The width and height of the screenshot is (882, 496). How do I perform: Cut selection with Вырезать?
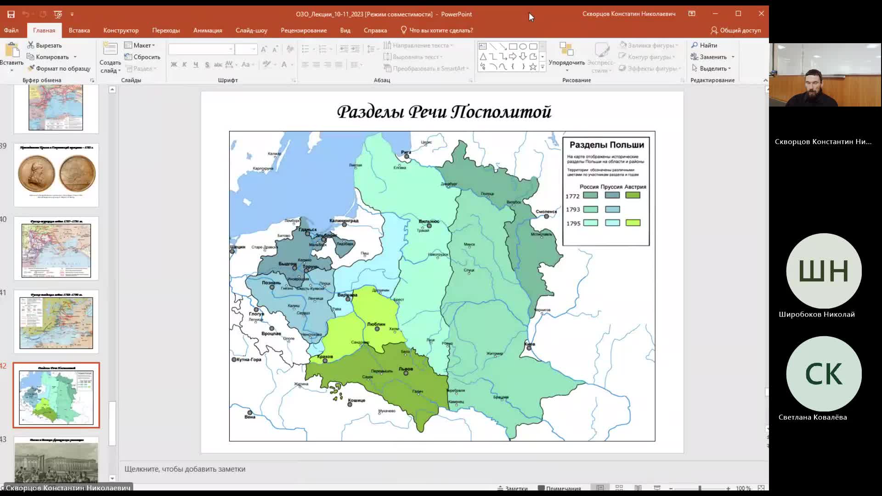tap(45, 45)
